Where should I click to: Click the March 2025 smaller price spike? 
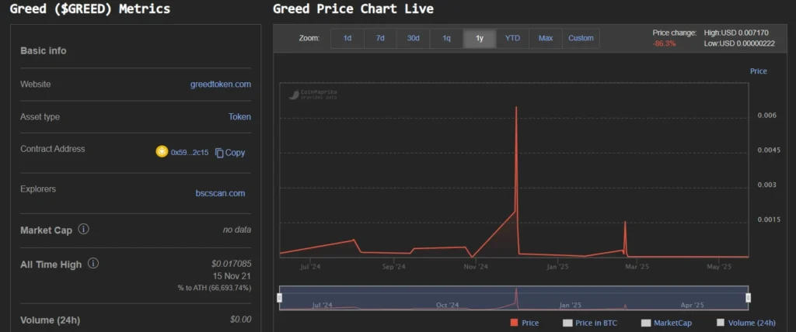[625, 222]
